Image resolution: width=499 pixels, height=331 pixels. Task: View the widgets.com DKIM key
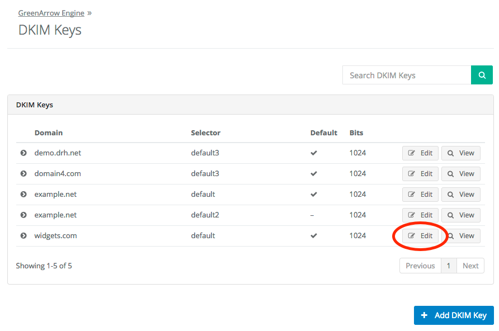pos(460,236)
